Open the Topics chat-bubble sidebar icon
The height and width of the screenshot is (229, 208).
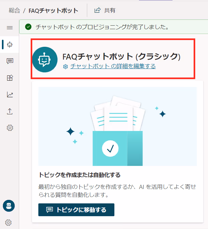coord(10,61)
